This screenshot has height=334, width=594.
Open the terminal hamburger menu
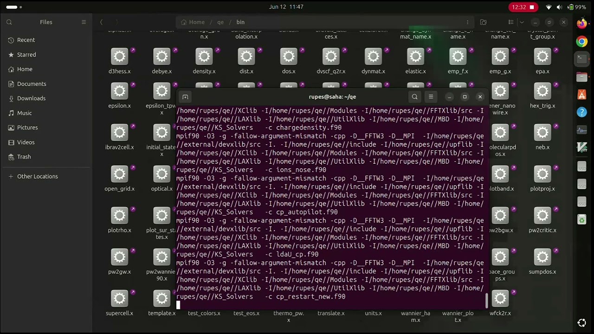click(x=431, y=96)
